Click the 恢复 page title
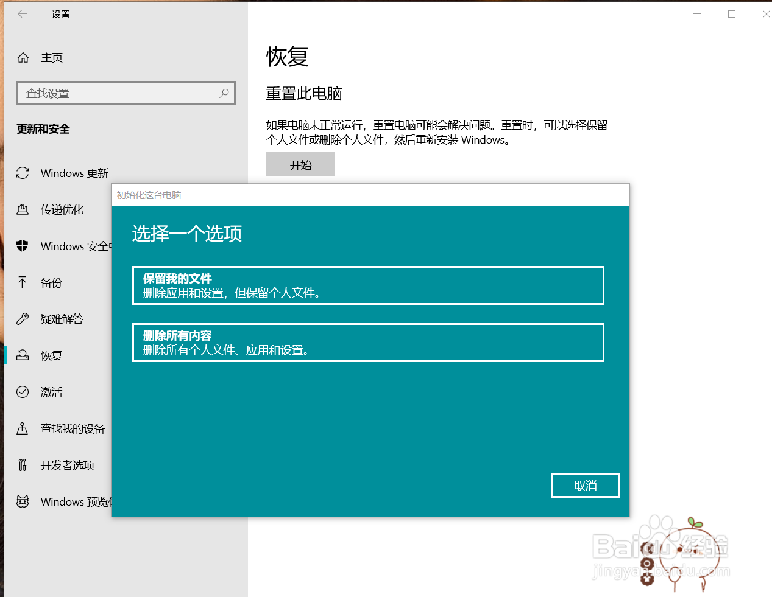This screenshot has width=772, height=597. pos(288,57)
